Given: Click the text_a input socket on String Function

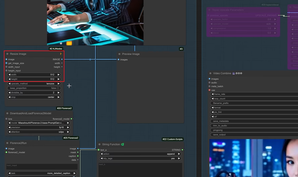Looking at the screenshot, I should click(98, 150).
